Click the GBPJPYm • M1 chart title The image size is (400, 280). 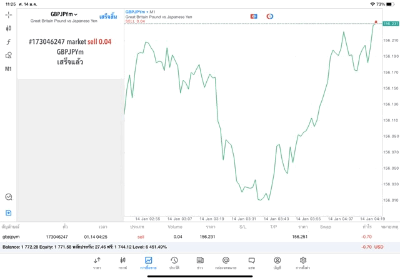140,12
